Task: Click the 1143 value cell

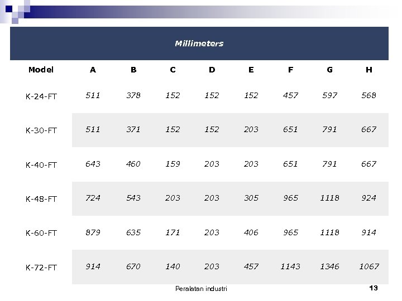Action: [x=290, y=266]
